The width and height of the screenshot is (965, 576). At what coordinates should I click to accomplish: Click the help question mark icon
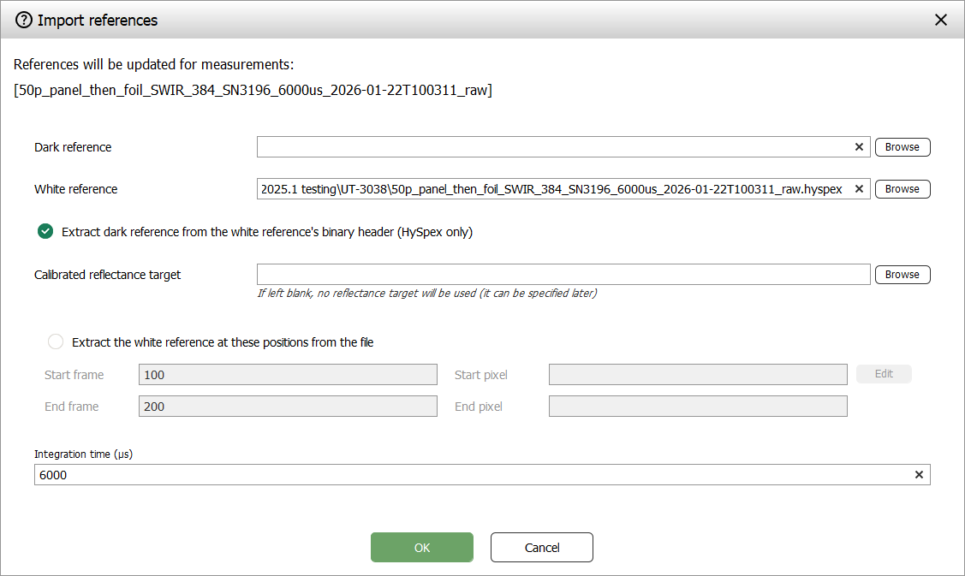click(x=24, y=20)
